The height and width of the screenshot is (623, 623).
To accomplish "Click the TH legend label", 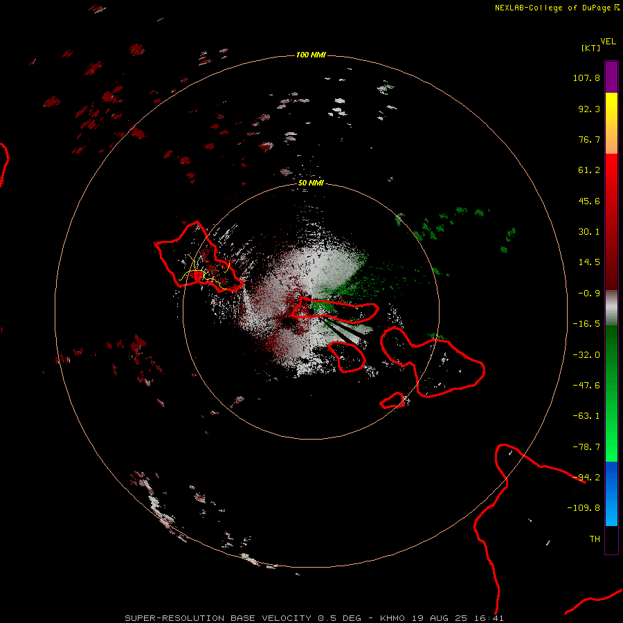I will 595,539.
